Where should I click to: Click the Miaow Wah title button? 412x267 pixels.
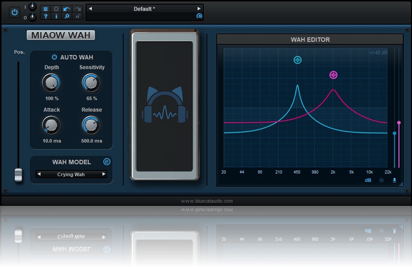(61, 35)
